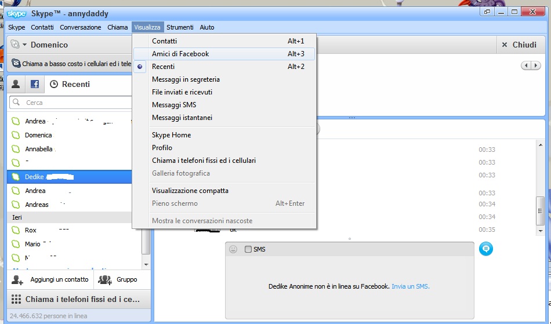Screen dimensions: 551x324
Task: Click the chat scrollbar up arrow
Action: [541, 145]
